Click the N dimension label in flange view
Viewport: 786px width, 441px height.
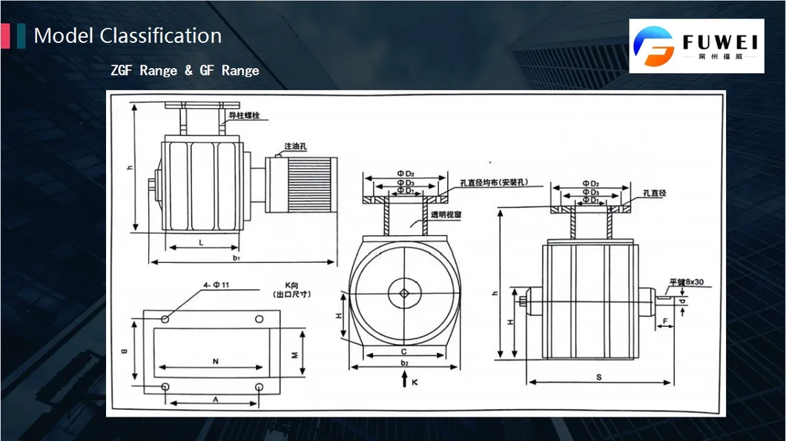coord(215,361)
